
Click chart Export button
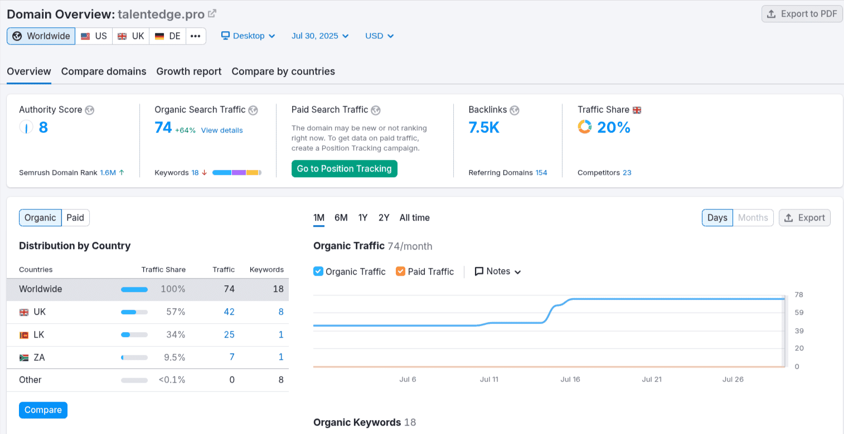tap(804, 218)
